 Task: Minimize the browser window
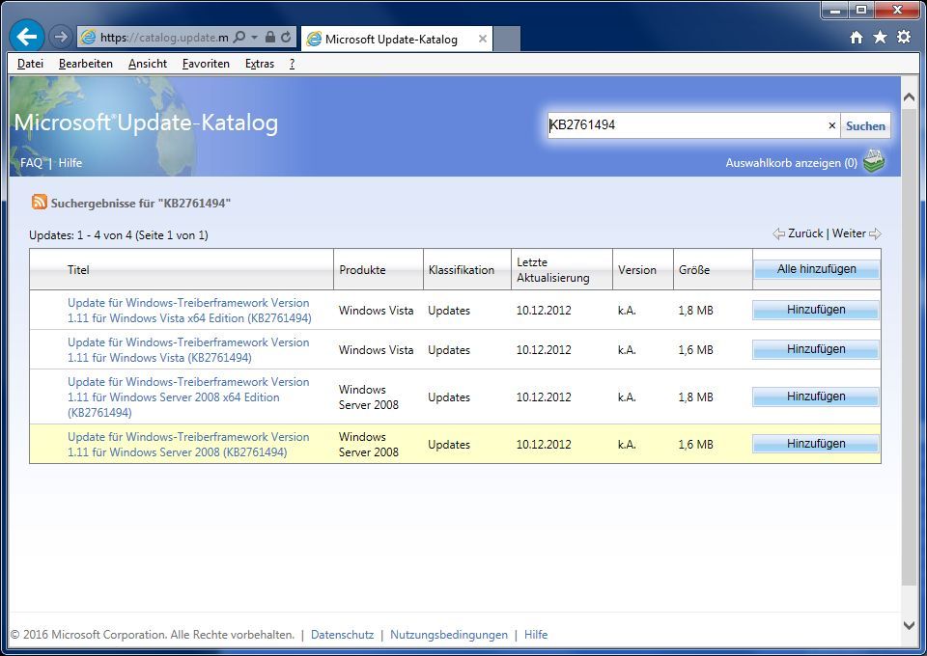pyautogui.click(x=835, y=10)
